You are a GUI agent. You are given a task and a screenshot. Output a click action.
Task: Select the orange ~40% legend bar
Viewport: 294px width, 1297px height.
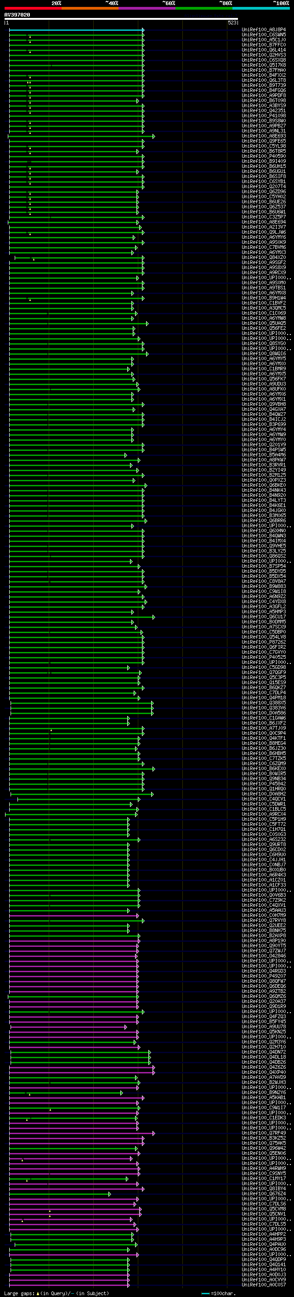90,8
